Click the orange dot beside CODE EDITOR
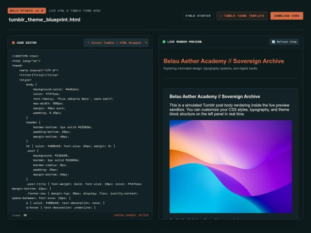Image resolution: width=311 pixels, height=233 pixels. [x=13, y=43]
